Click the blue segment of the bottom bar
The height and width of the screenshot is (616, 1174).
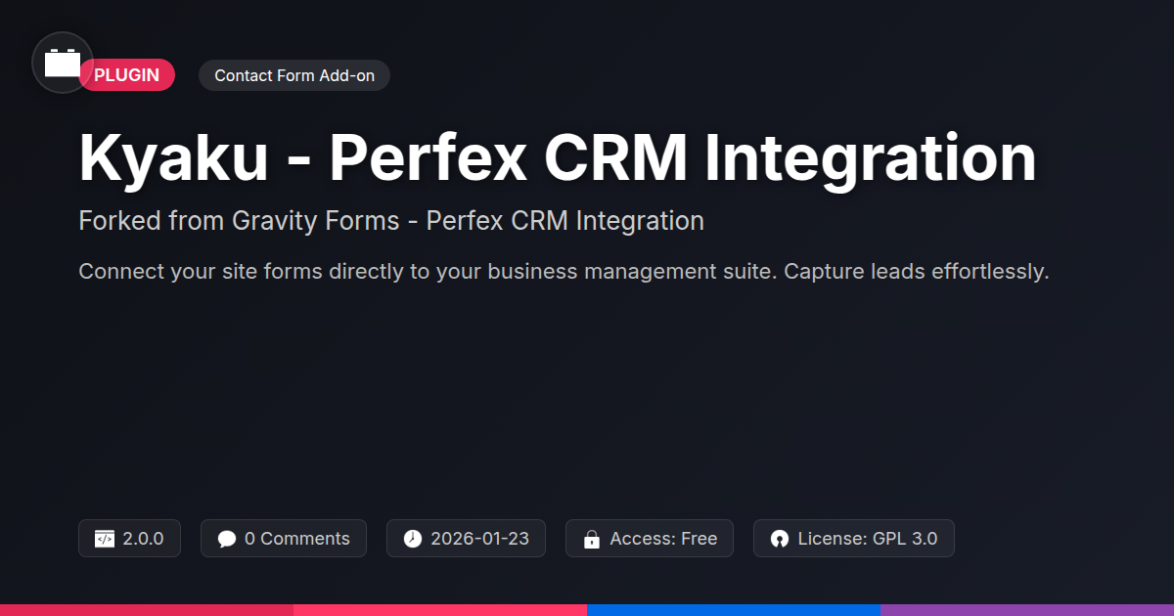tap(734, 610)
